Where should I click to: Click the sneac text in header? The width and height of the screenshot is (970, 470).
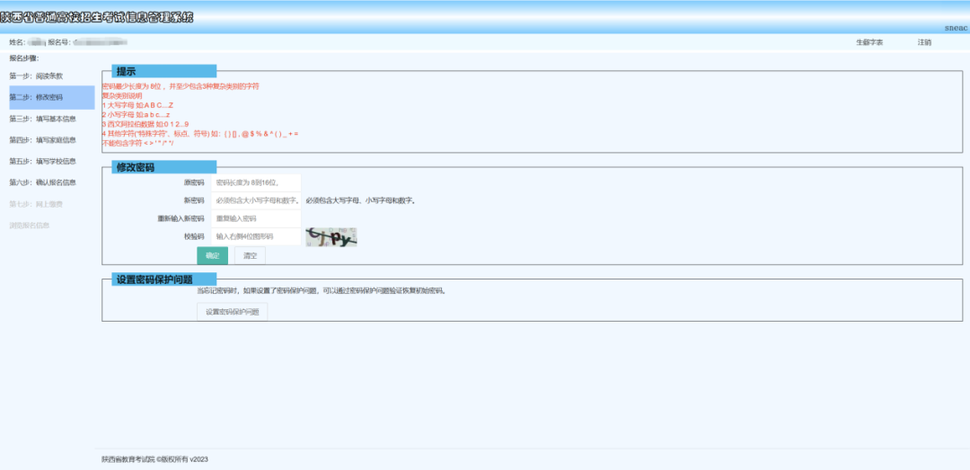tap(957, 28)
